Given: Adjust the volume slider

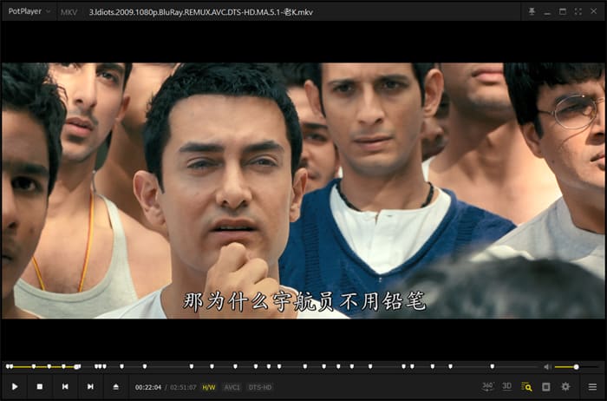Looking at the screenshot, I should coord(576,366).
